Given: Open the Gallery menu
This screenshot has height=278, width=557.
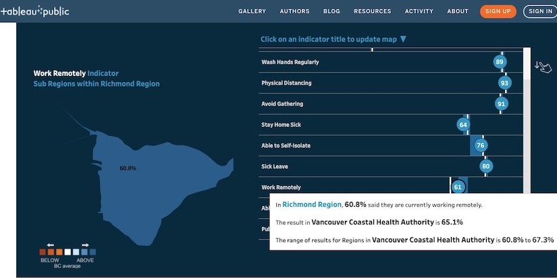Looking at the screenshot, I should click(x=252, y=11).
